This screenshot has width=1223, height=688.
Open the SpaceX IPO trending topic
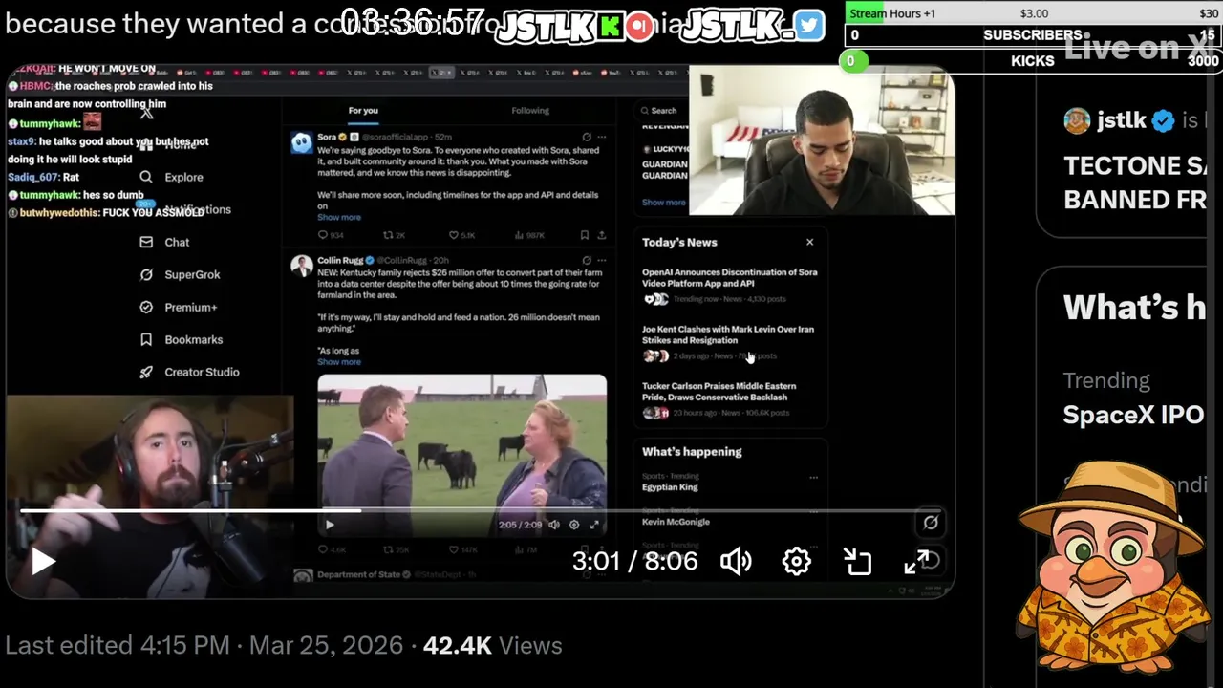coord(1133,415)
